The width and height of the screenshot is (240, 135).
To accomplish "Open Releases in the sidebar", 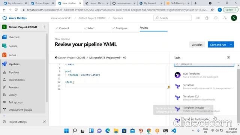I will coord(13,87).
